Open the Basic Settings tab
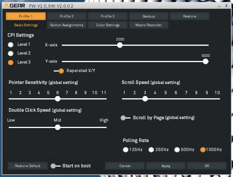Screen dimensions: 233x177 coord(26,25)
